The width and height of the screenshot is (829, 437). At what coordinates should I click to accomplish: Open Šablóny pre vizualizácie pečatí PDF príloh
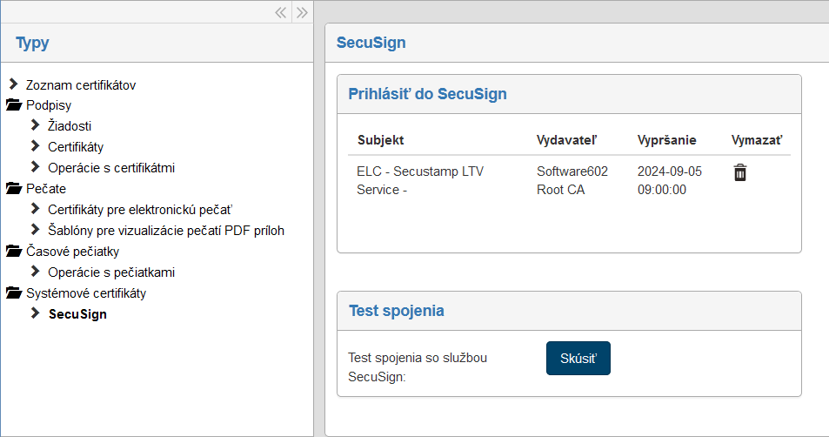[165, 231]
